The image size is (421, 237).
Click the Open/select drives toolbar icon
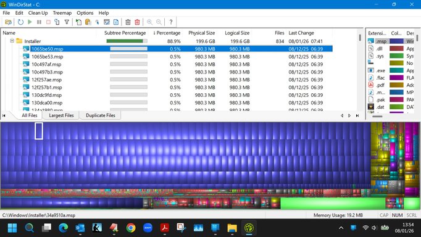(8, 22)
